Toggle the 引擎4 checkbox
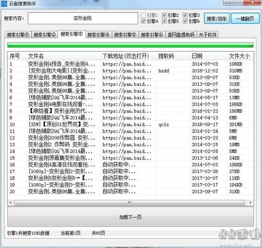 (143, 21)
